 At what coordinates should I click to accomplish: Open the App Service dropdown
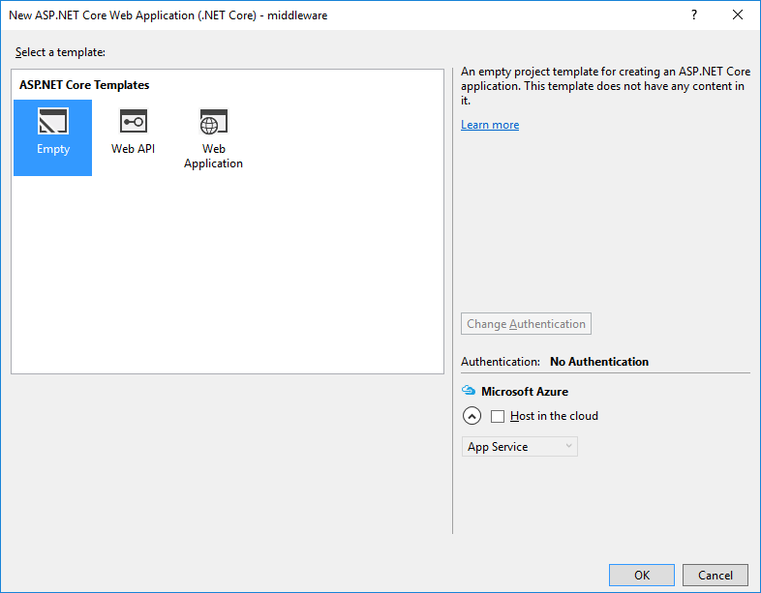coord(519,447)
